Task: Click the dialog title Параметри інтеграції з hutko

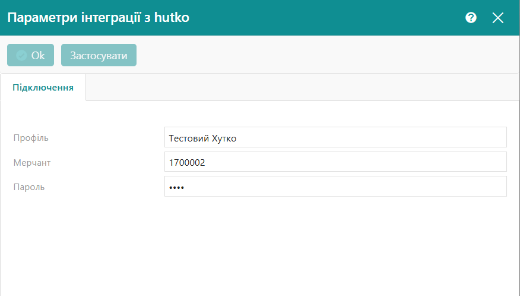Action: click(98, 18)
